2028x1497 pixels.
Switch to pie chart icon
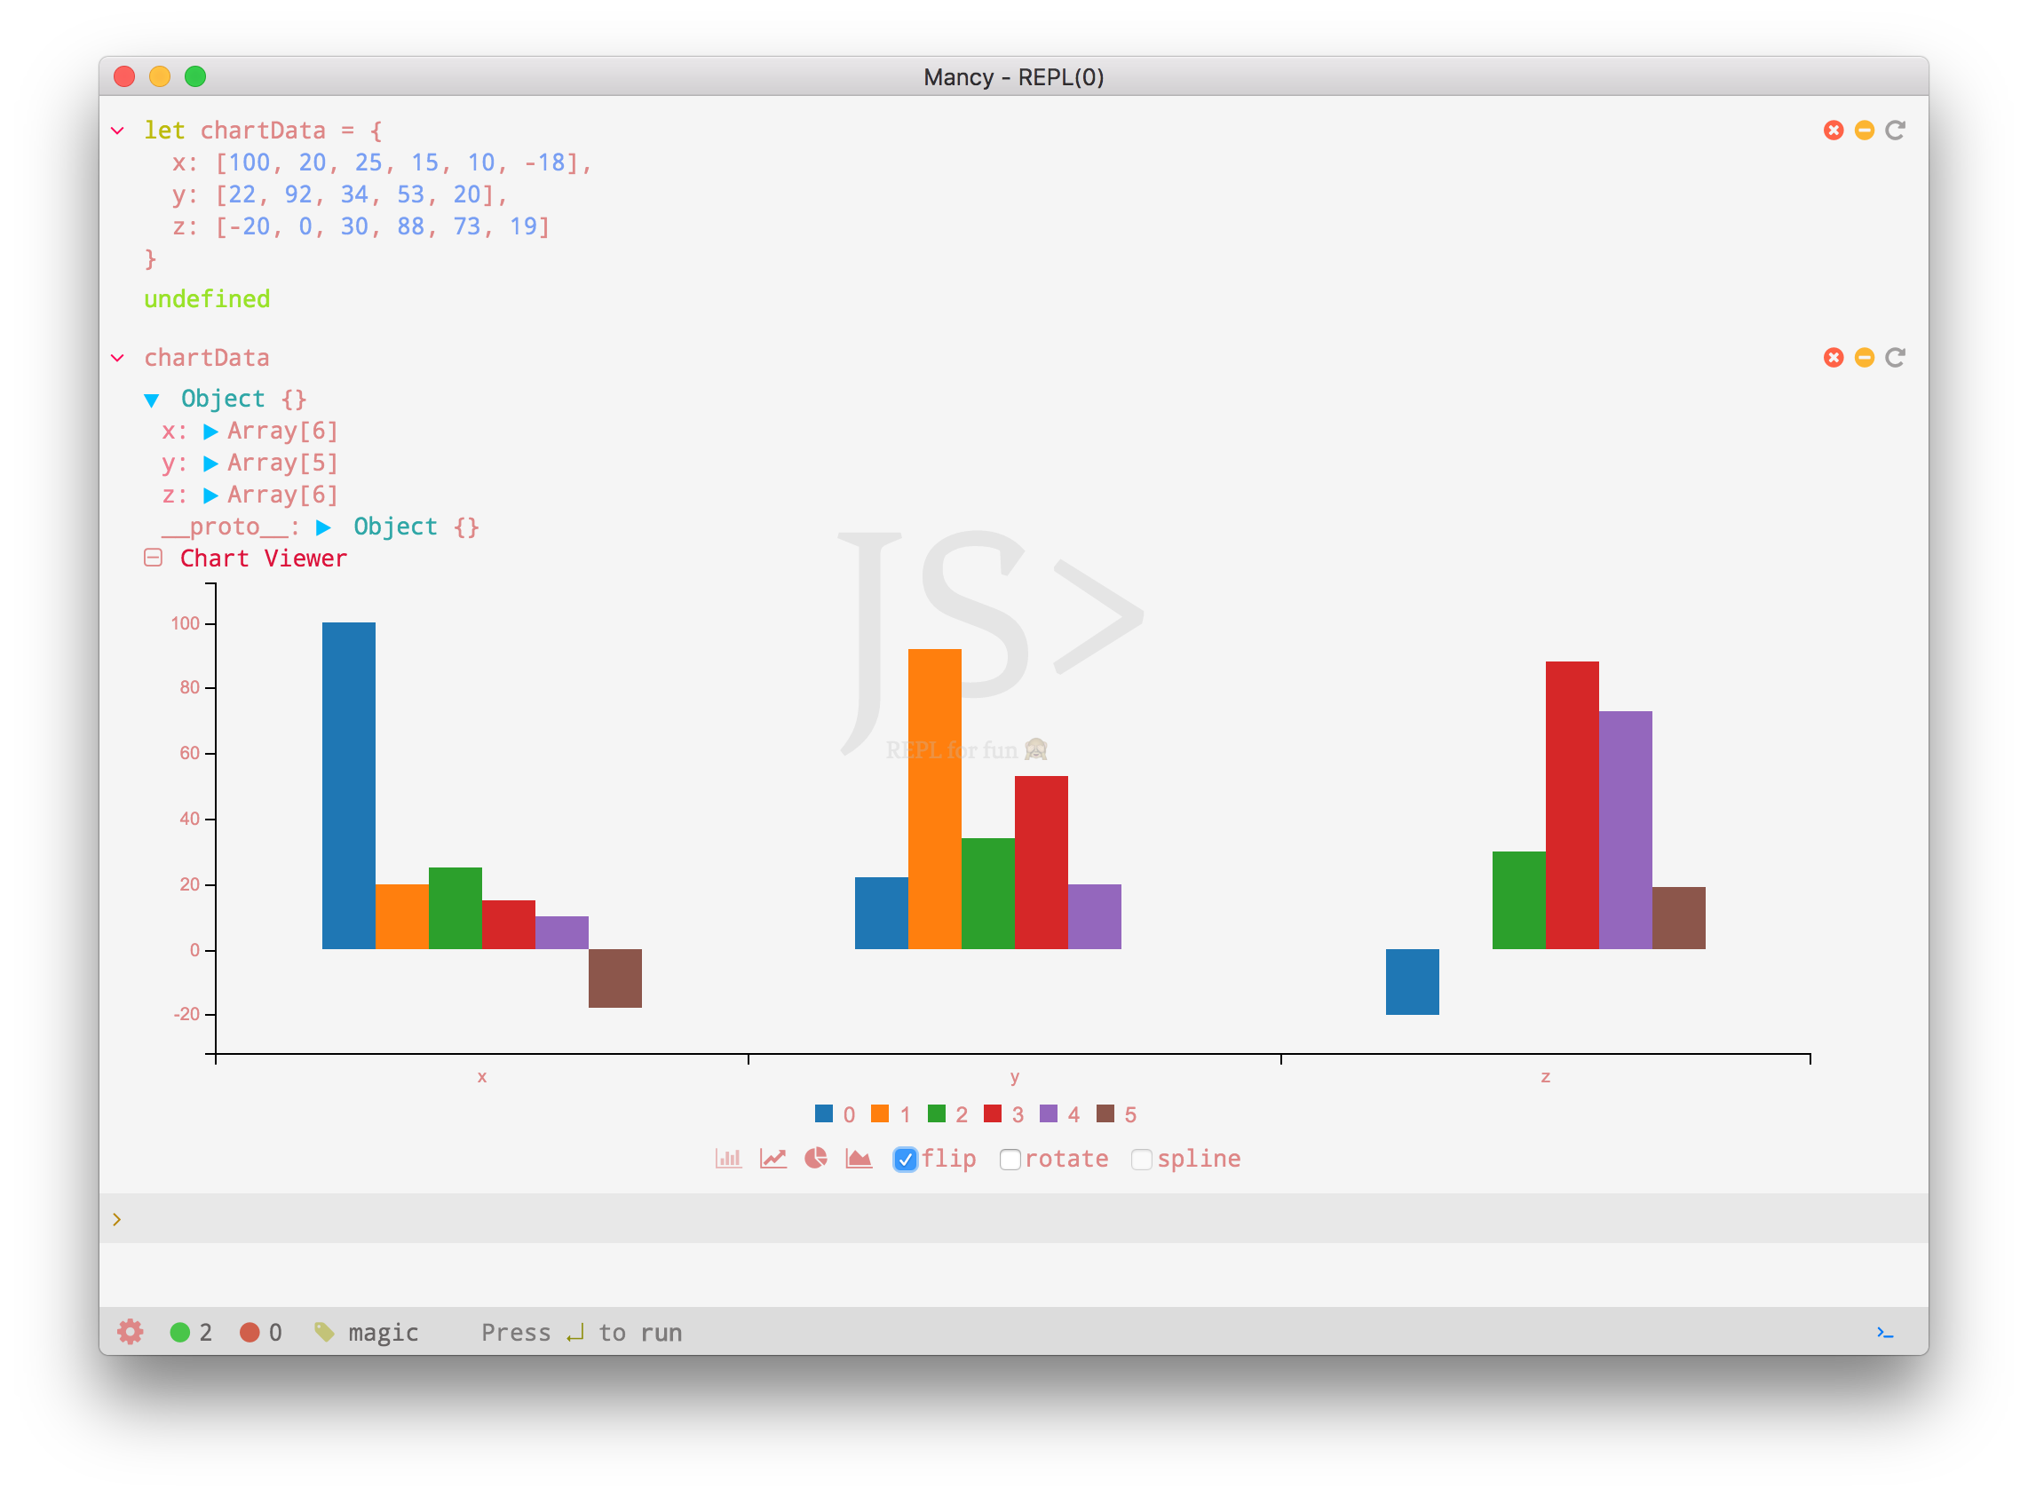815,1158
